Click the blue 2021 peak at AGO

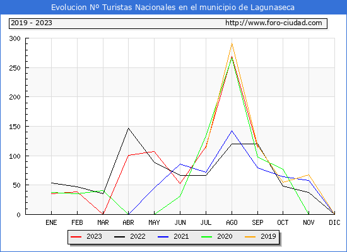click(x=232, y=131)
